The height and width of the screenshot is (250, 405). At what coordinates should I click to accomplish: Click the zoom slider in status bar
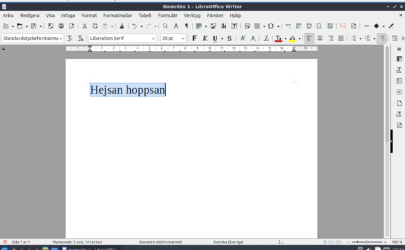pyautogui.click(x=367, y=242)
